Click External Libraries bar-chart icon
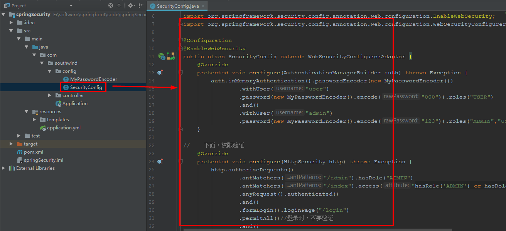This screenshot has height=231, width=506. (12, 168)
